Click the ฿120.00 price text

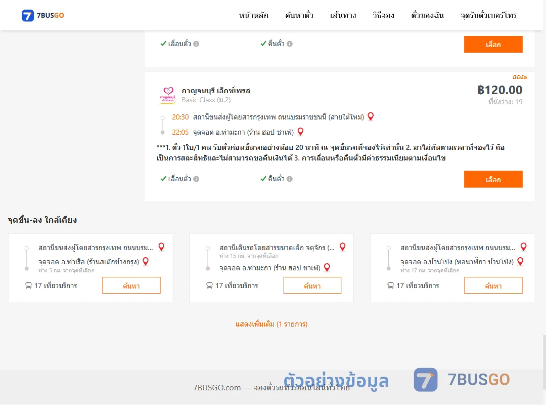pyautogui.click(x=499, y=90)
